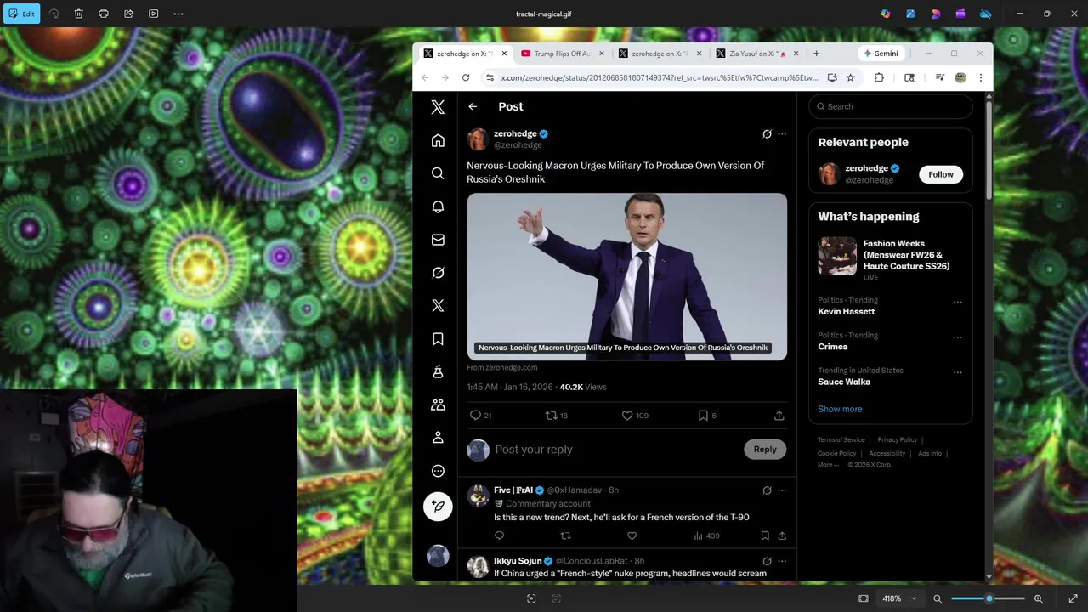
Task: Go to X Home via house icon
Action: click(x=438, y=140)
